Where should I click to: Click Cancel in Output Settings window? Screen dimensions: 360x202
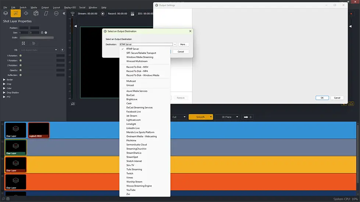pyautogui.click(x=337, y=98)
